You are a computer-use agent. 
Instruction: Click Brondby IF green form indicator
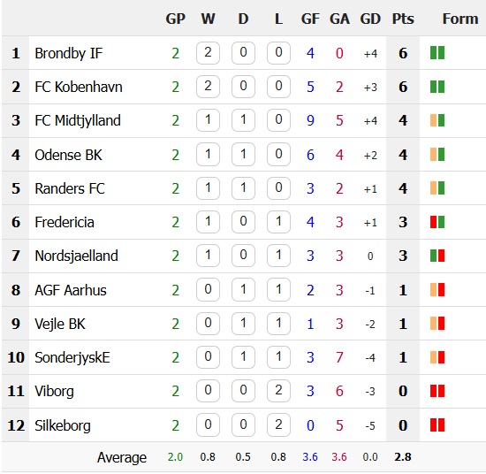tap(437, 53)
